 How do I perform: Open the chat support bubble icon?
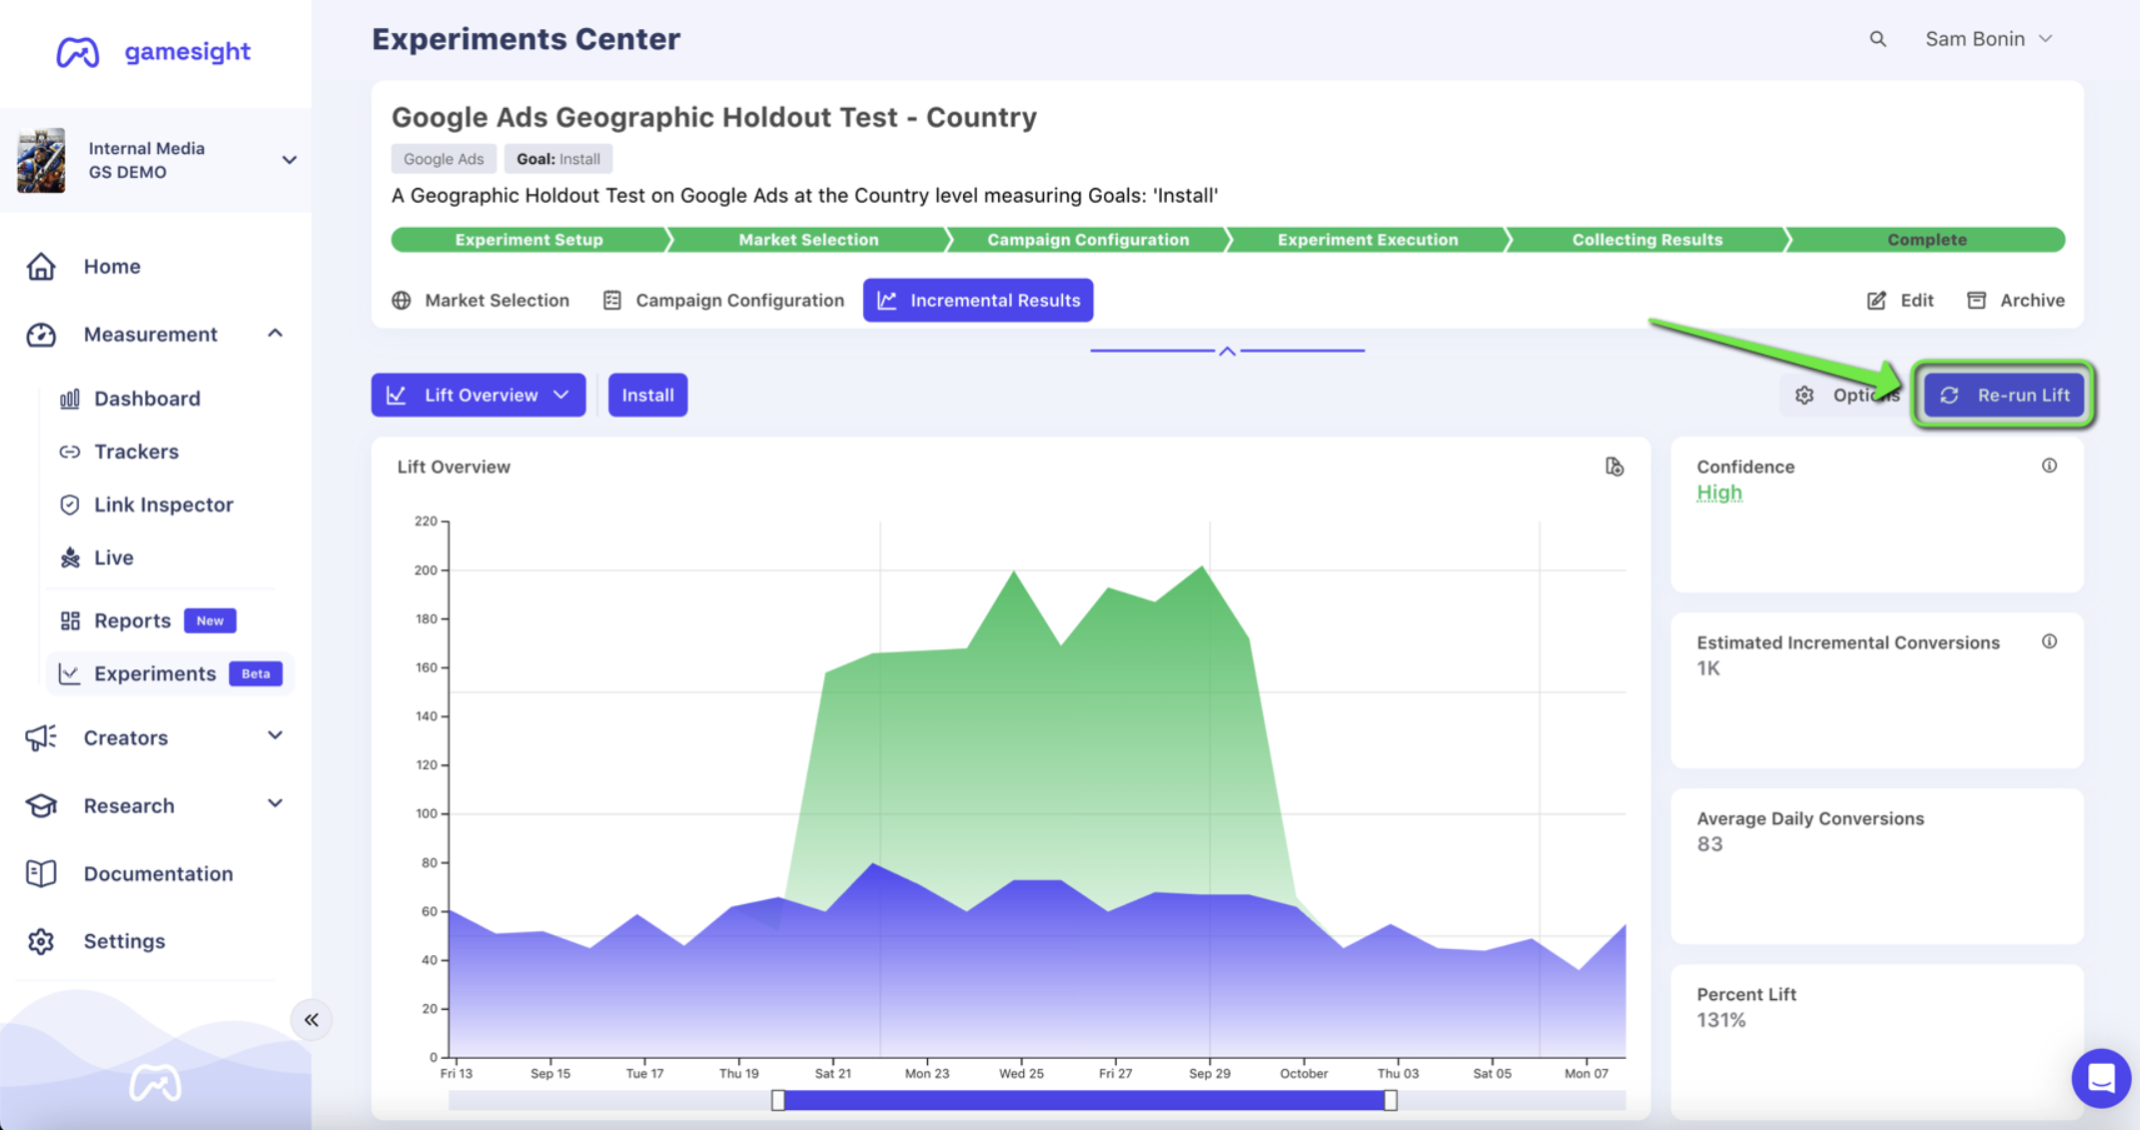click(x=2100, y=1078)
